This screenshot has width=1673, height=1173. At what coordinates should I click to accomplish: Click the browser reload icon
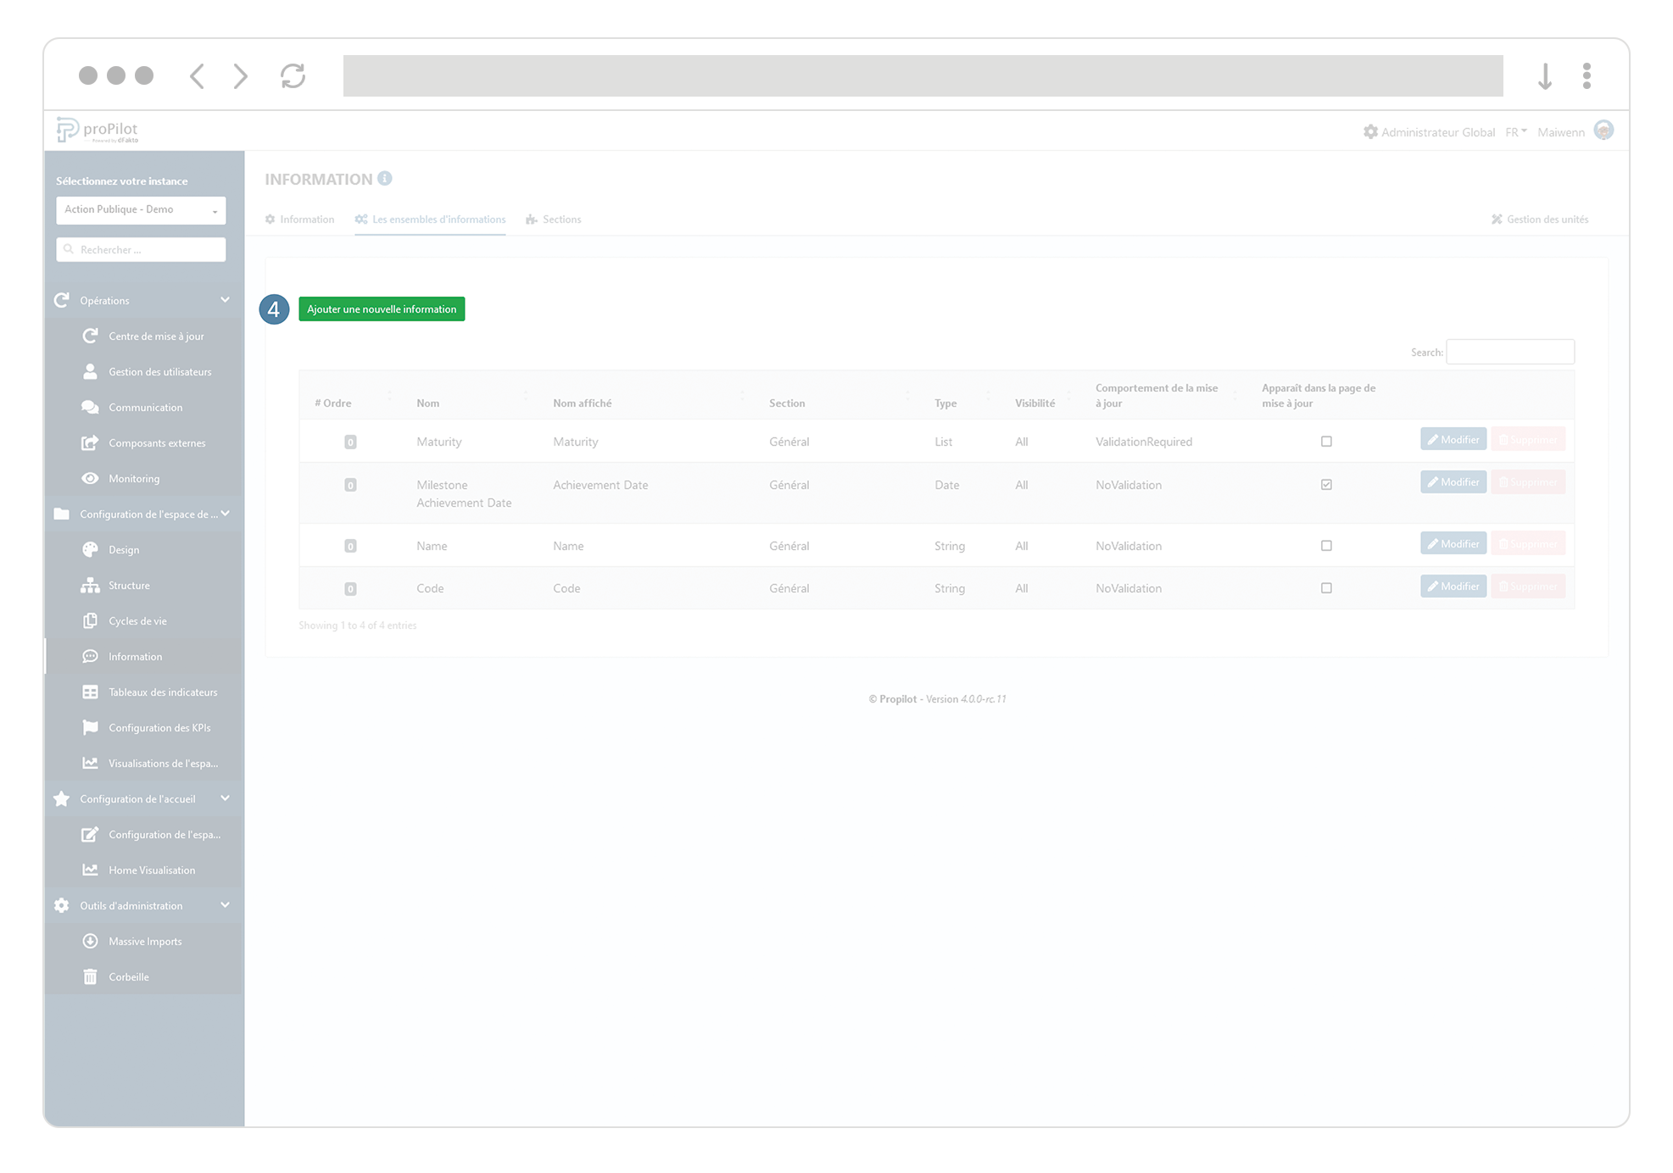pos(293,75)
